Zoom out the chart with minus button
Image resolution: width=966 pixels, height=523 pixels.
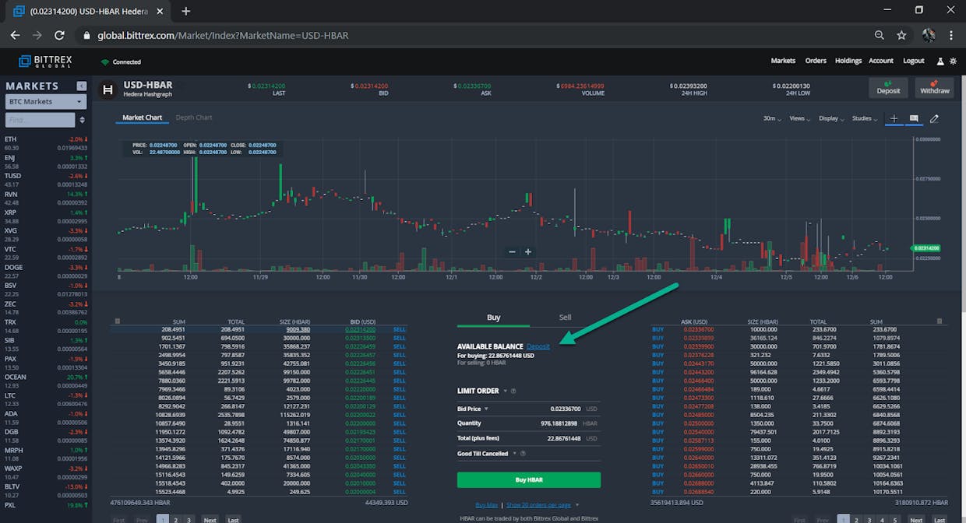[x=512, y=251]
